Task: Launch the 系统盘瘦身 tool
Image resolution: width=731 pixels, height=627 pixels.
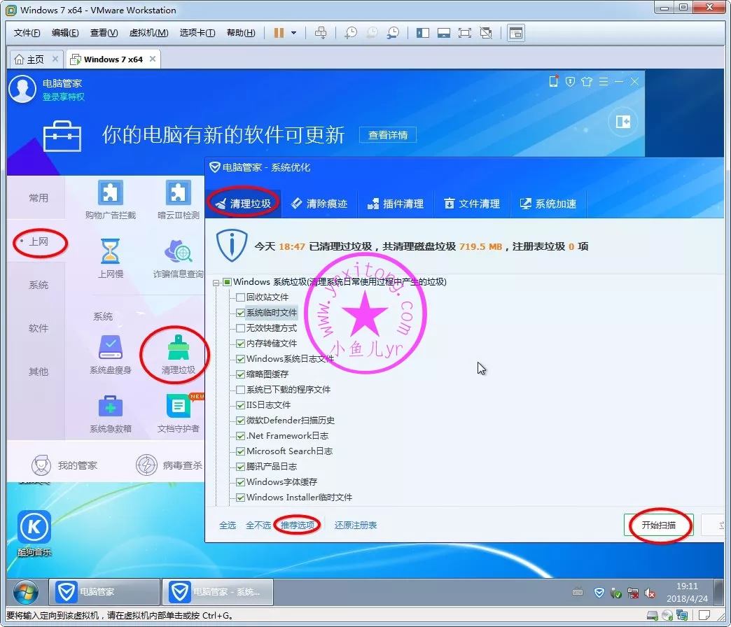Action: pyautogui.click(x=110, y=348)
